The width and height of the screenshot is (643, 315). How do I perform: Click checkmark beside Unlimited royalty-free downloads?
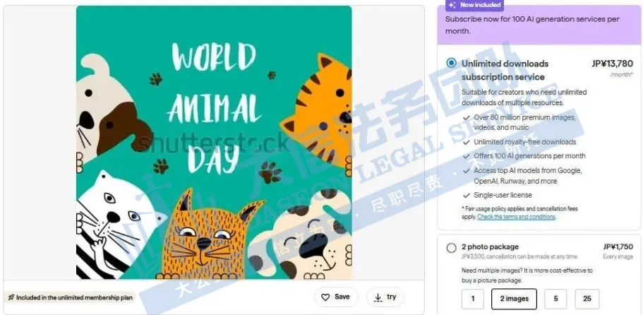coord(467,143)
